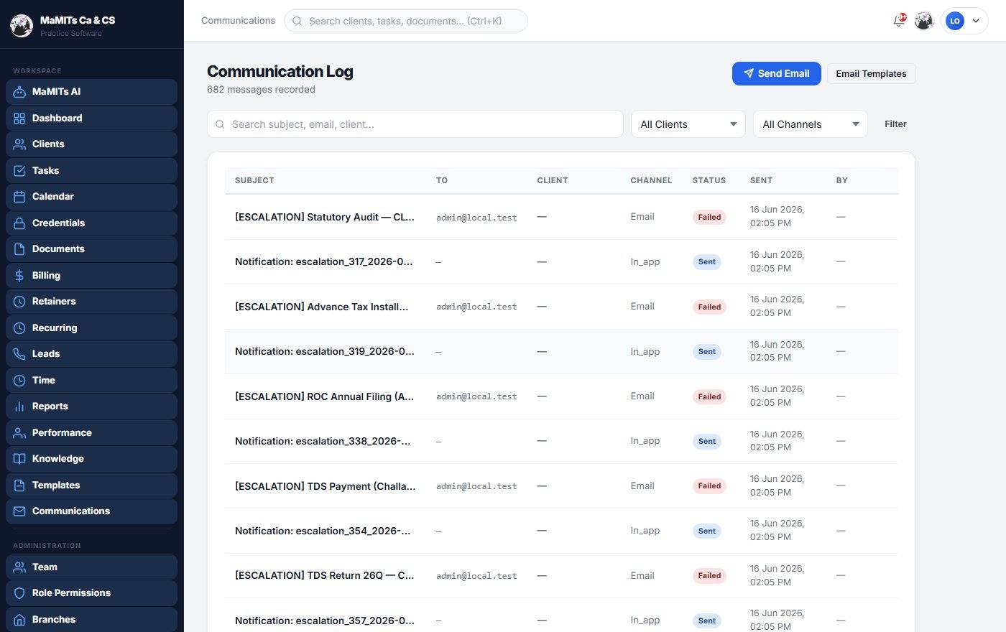Click the Credentials lock icon
The width and height of the screenshot is (1006, 632).
pyautogui.click(x=19, y=223)
